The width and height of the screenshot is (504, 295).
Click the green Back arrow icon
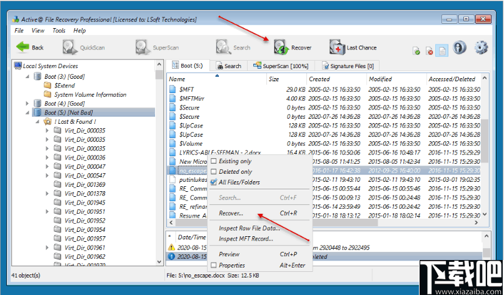pyautogui.click(x=23, y=47)
